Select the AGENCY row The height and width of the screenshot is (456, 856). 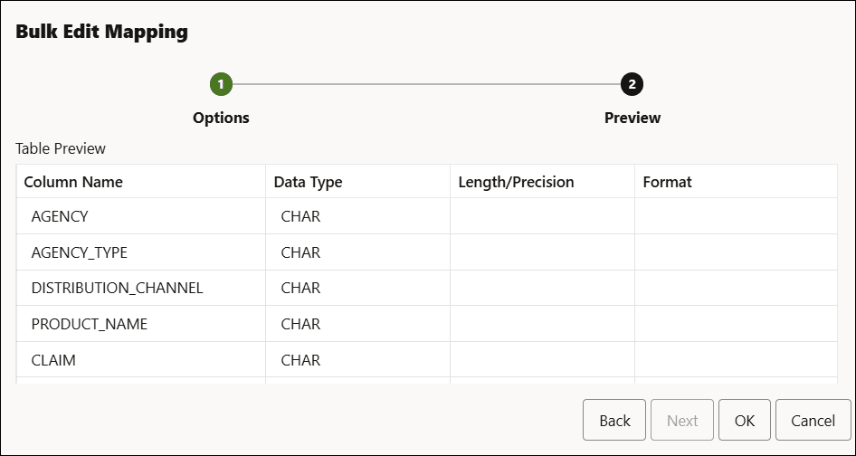[x=60, y=216]
